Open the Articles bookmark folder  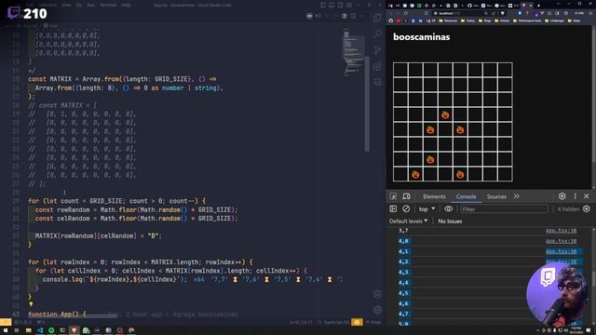pos(502,20)
